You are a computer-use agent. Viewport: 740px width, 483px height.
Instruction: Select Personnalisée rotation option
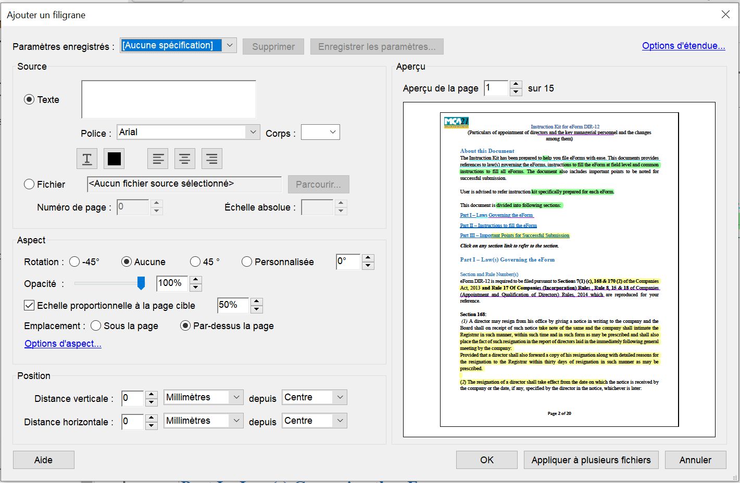(x=247, y=262)
